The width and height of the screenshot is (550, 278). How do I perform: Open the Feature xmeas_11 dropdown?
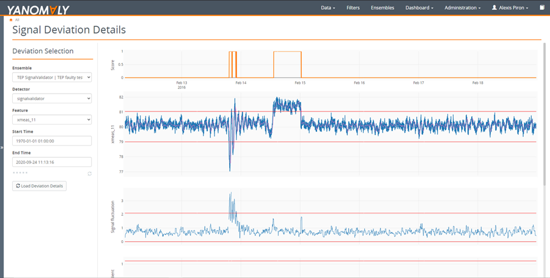52,120
